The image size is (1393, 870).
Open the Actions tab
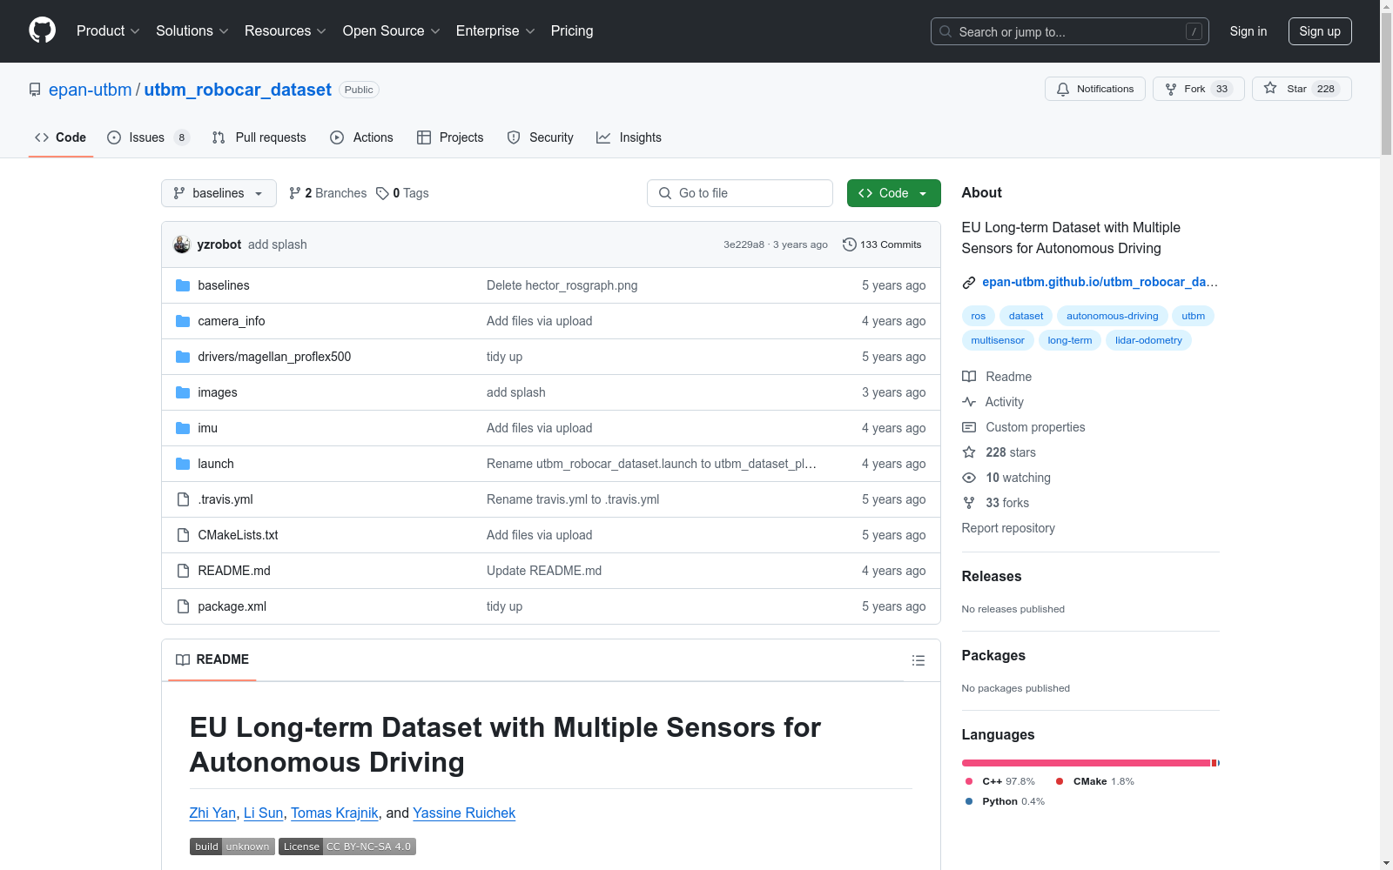tap(361, 137)
